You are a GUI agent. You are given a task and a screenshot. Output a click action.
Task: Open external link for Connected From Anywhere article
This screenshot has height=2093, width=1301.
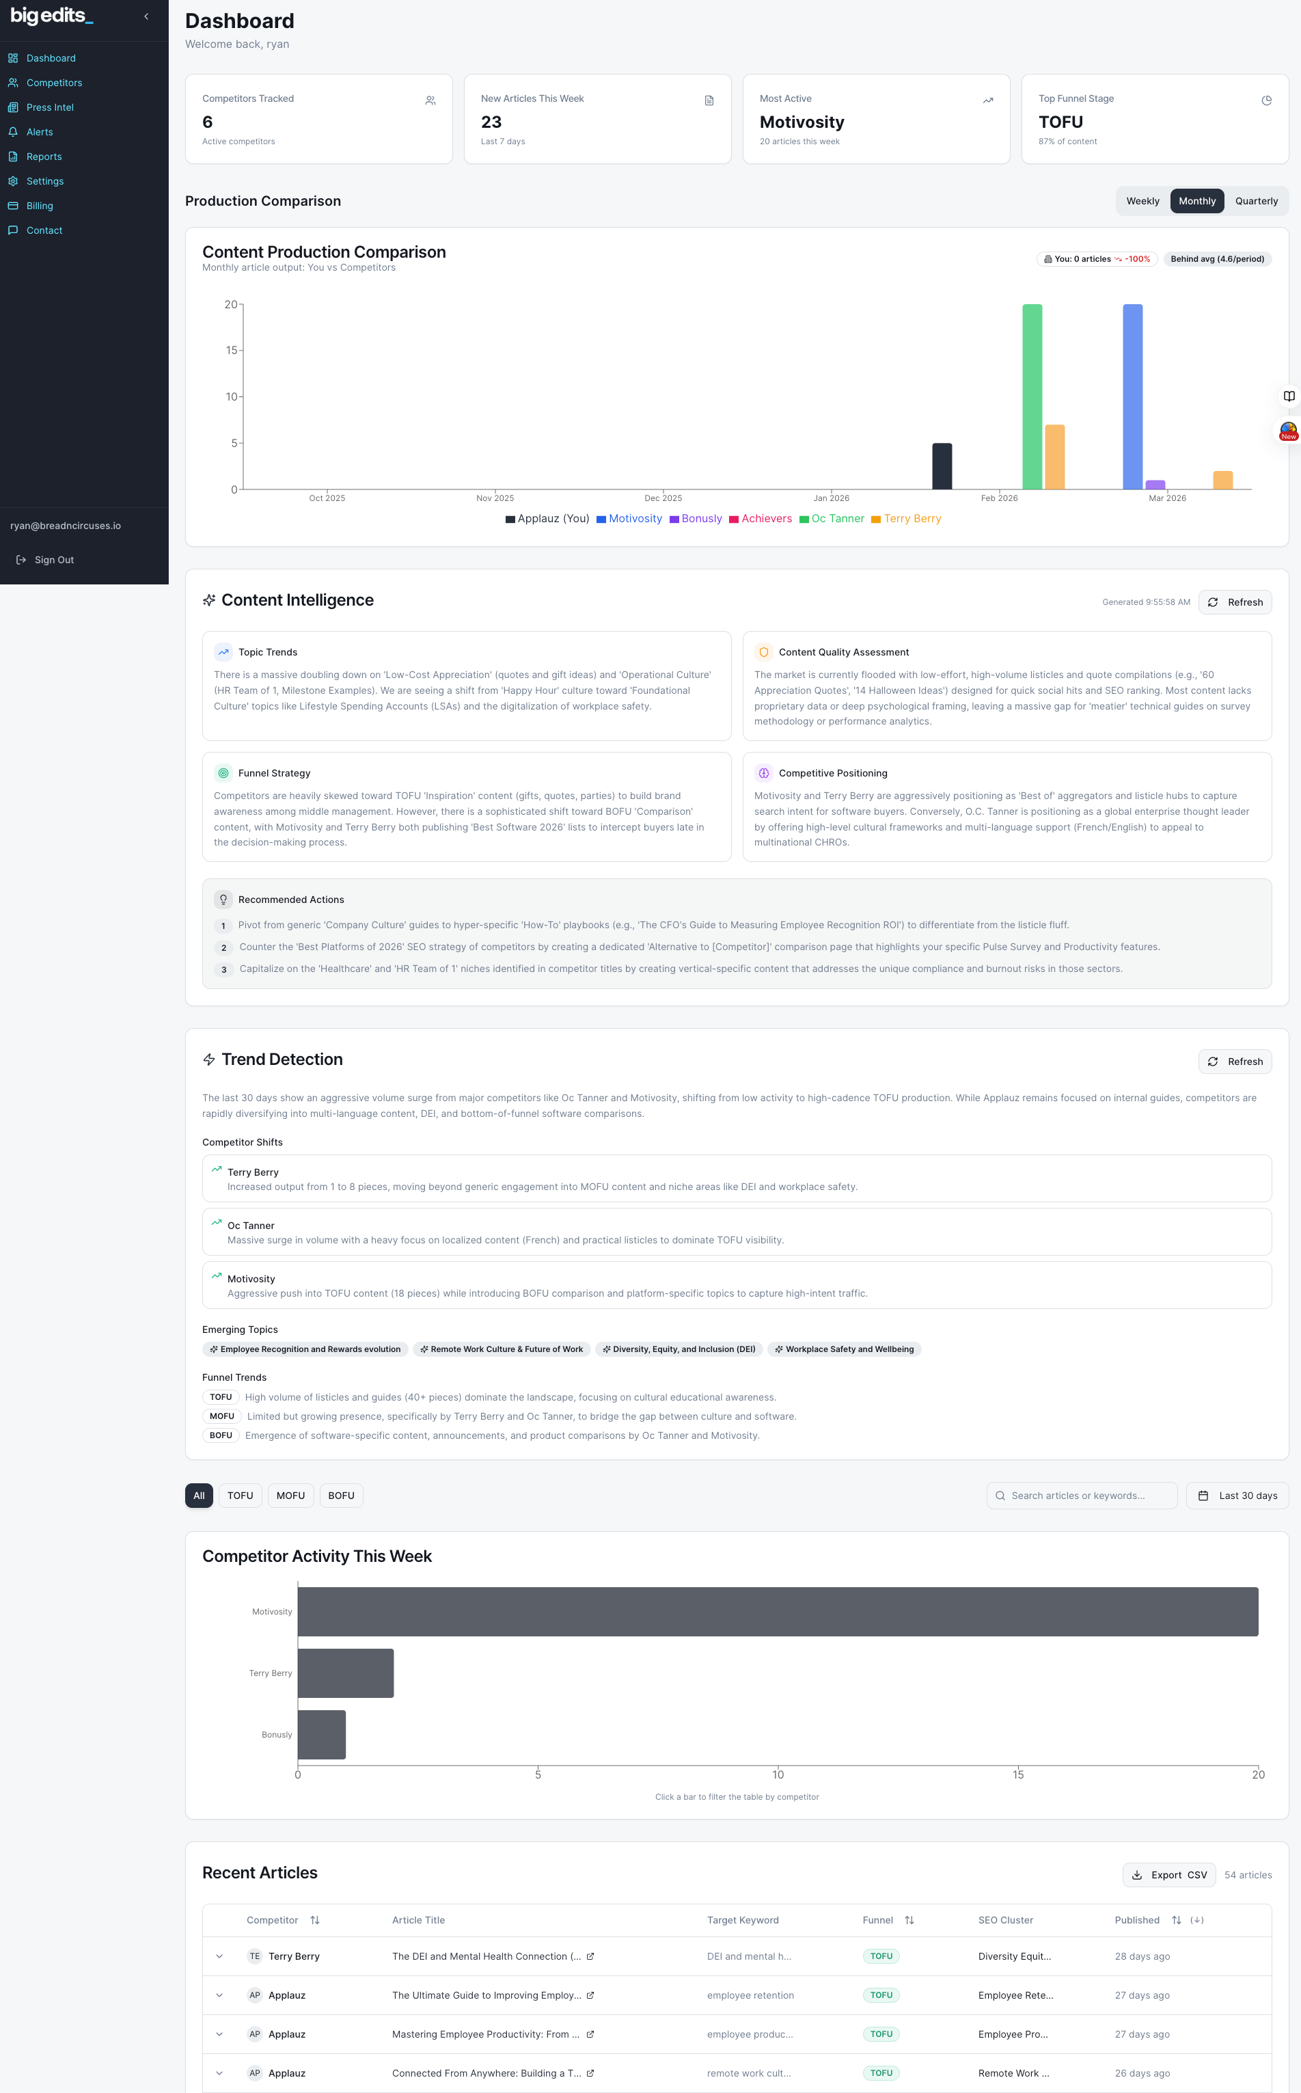[x=590, y=2073]
